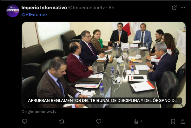Follow the De gimperionws.tv source link
Viewport: 191px width, 128px height.
tap(39, 112)
